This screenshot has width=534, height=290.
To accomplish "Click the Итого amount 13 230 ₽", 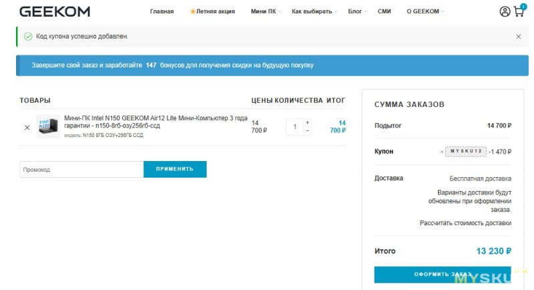I will 493,251.
